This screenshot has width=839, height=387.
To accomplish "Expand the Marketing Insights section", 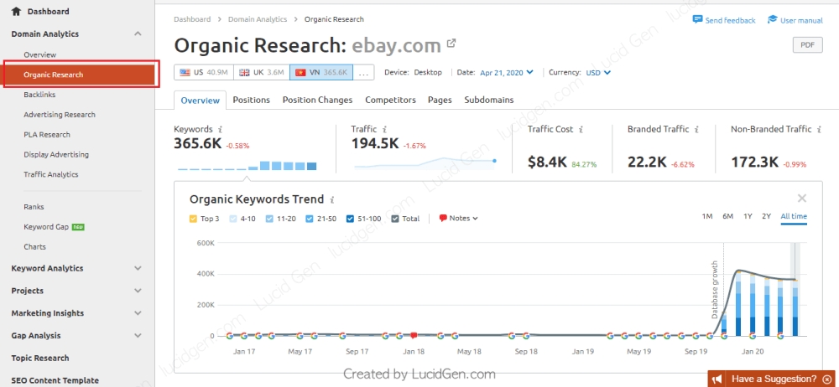I will coord(138,313).
